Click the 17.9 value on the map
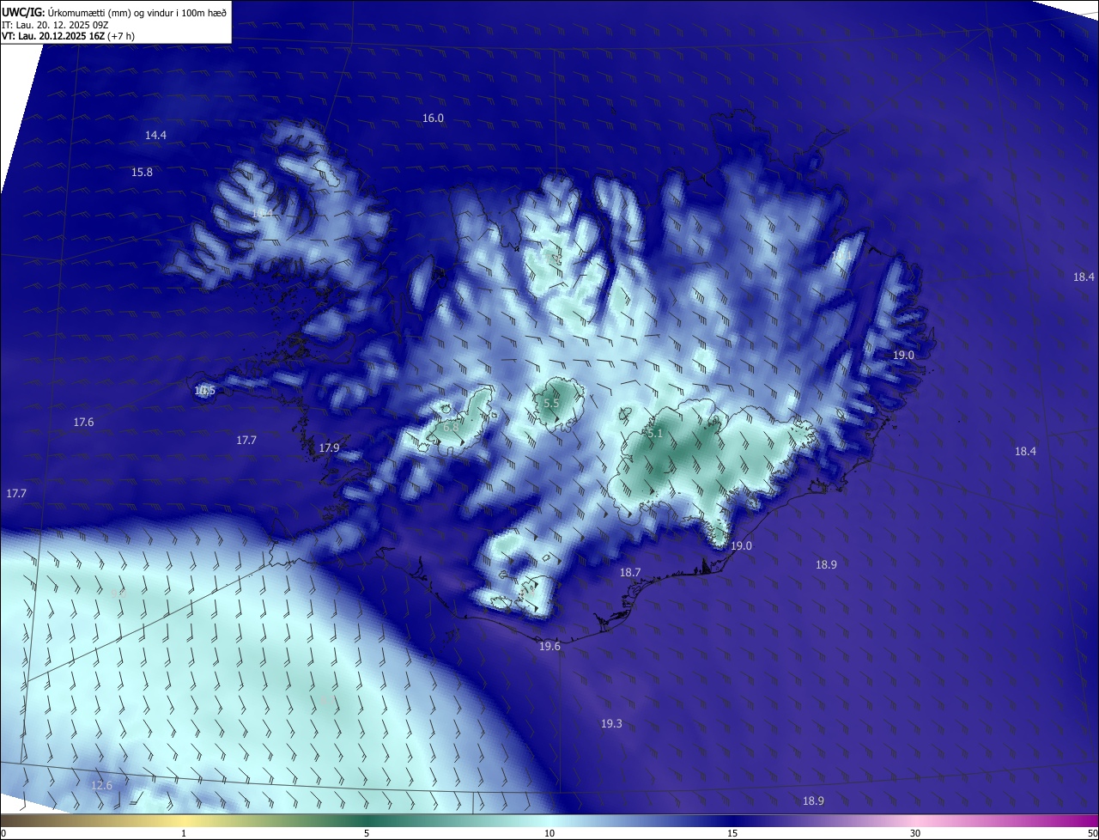Viewport: 1099px width, 840px height. click(x=329, y=448)
